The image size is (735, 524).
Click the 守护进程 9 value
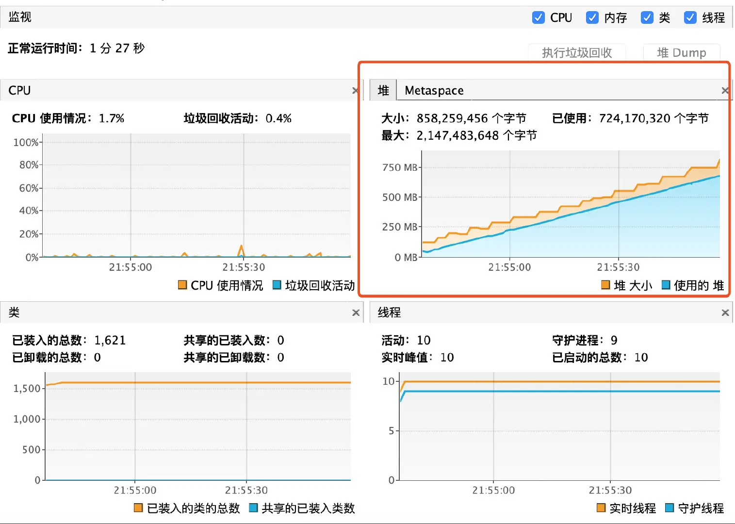pyautogui.click(x=614, y=341)
